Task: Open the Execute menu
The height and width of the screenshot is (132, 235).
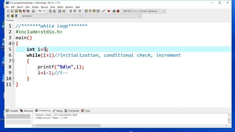Action: click(x=44, y=7)
